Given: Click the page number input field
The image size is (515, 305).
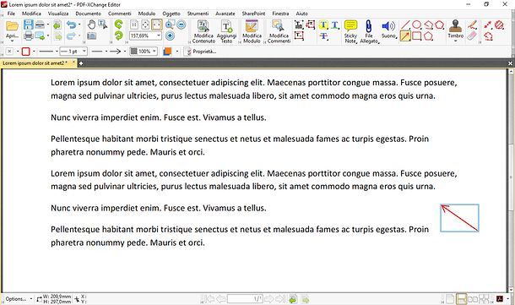Looking at the screenshot, I should (245, 299).
